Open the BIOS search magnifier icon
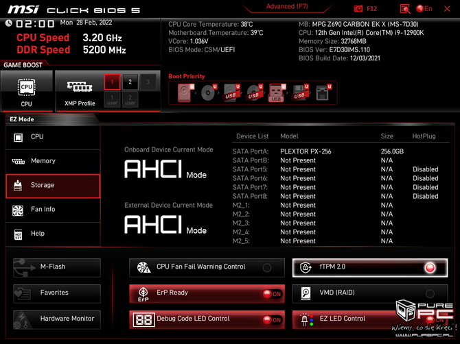This screenshot has height=344, width=460. pyautogui.click(x=405, y=9)
